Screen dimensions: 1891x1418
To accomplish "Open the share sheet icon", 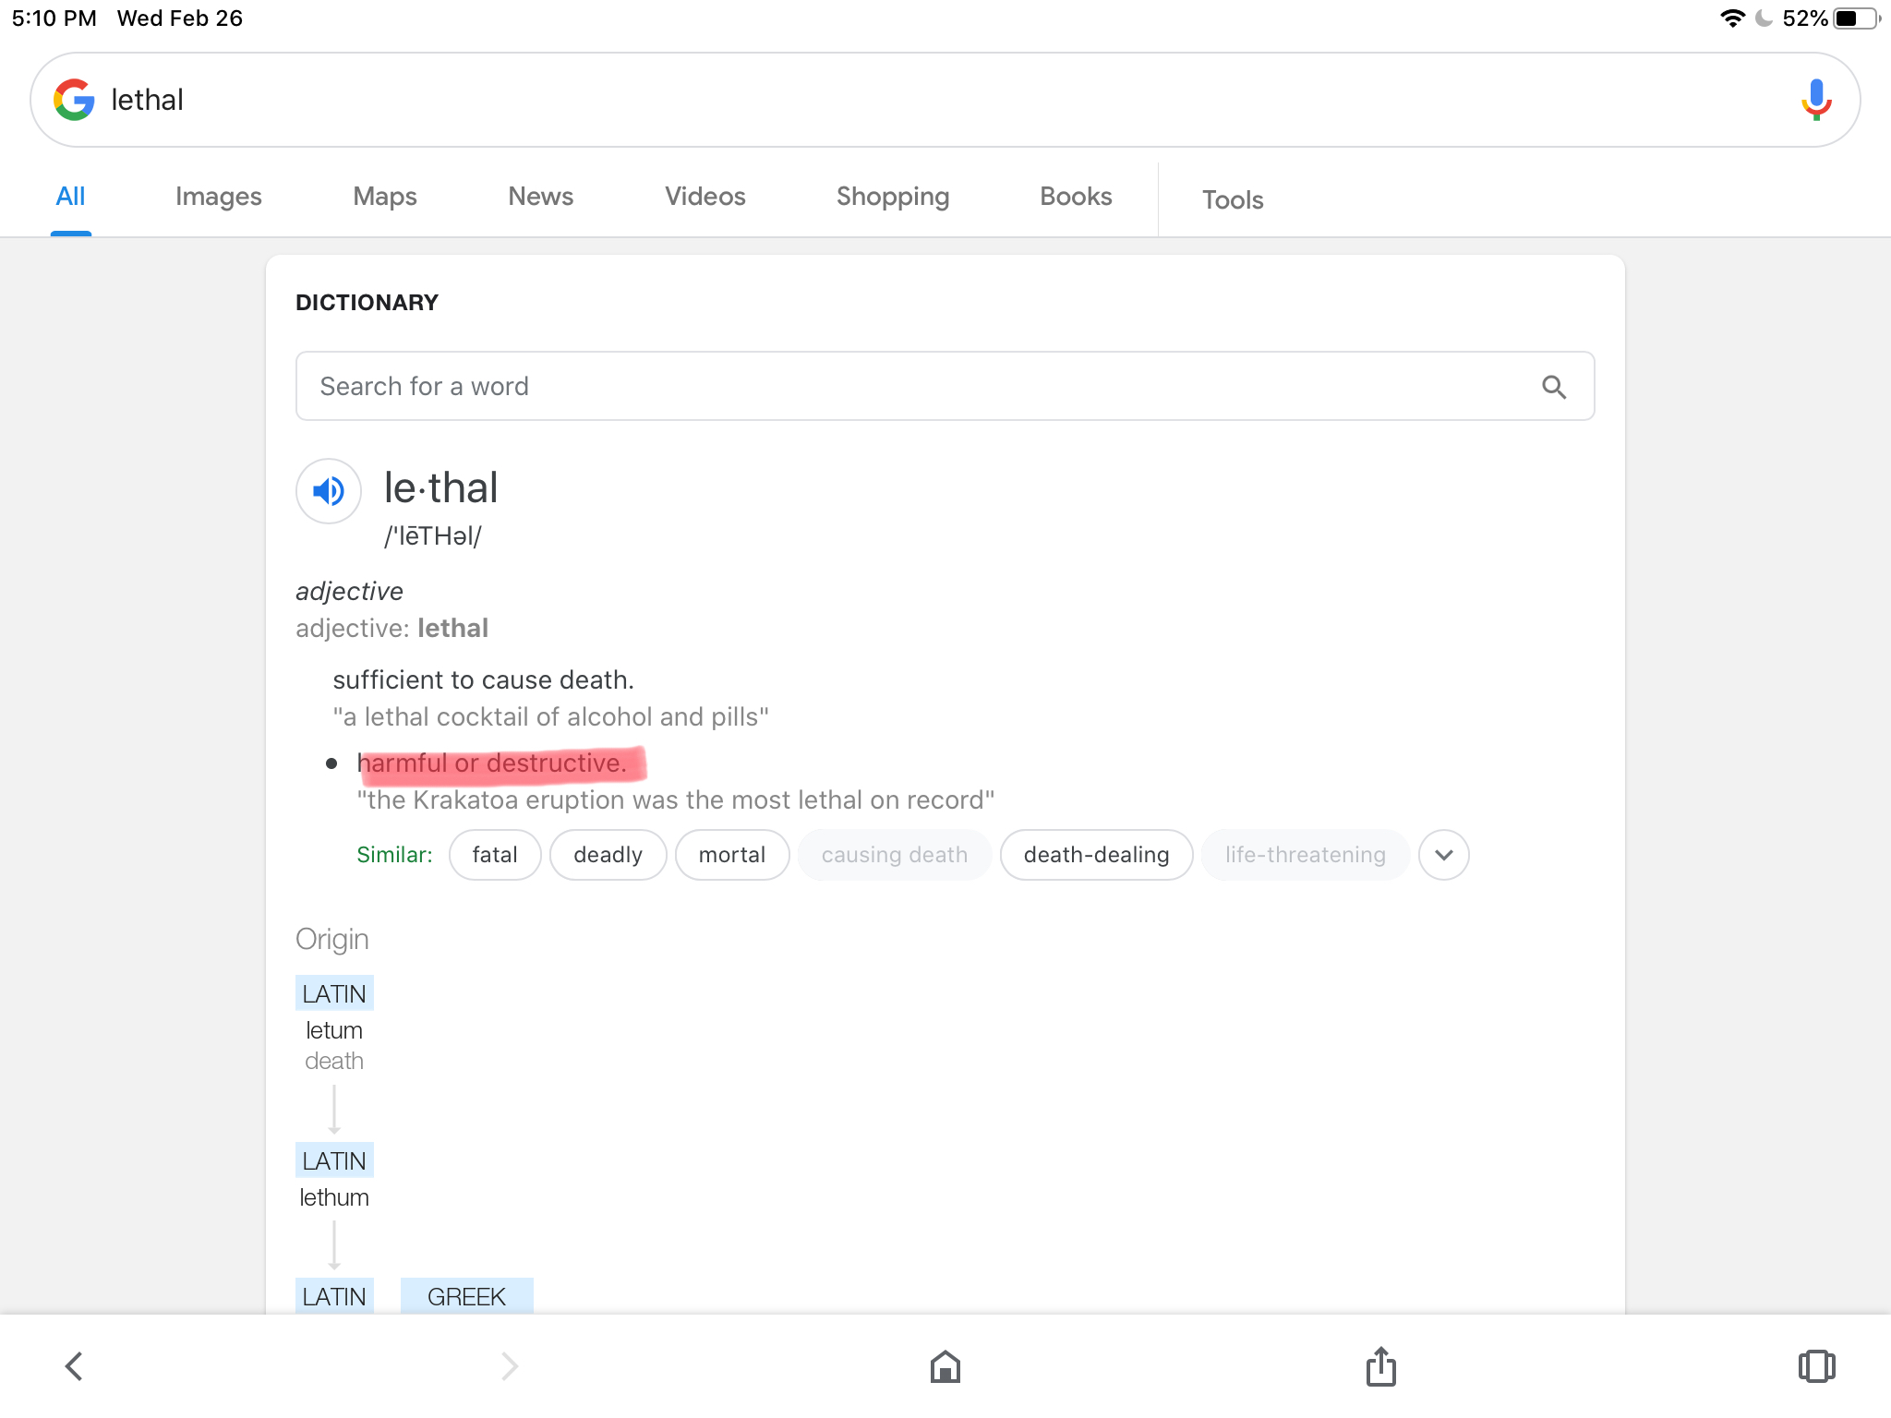I will pos(1381,1365).
